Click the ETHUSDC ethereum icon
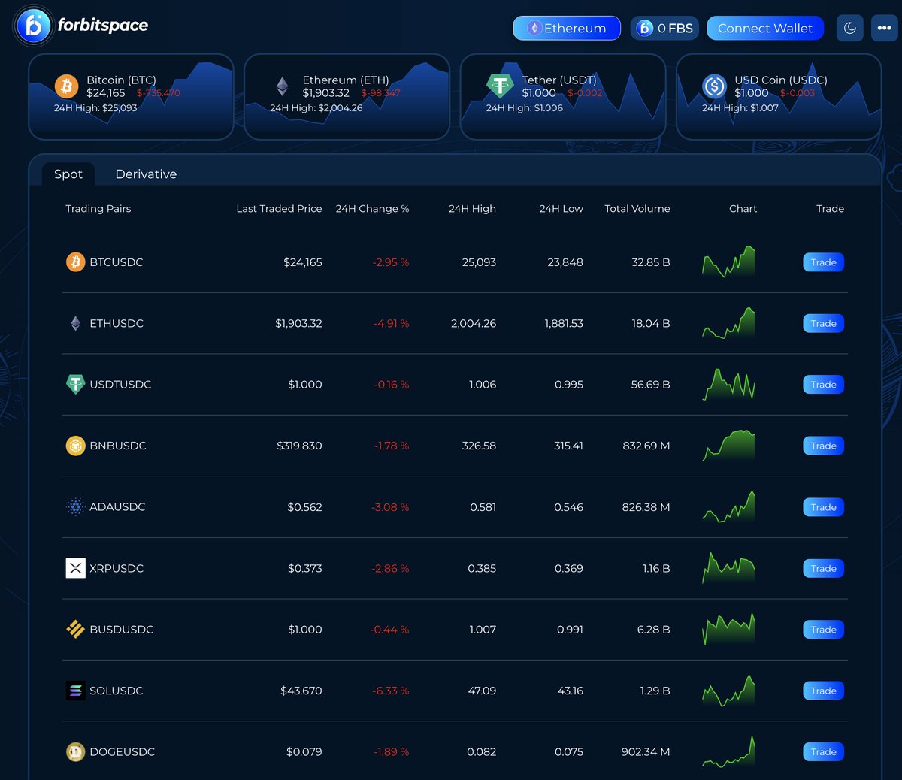 75,323
